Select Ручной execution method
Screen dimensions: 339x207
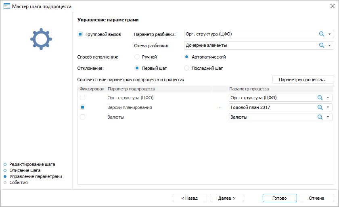click(x=137, y=57)
